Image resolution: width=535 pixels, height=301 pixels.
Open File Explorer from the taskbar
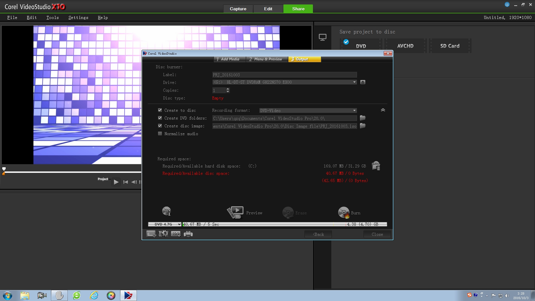point(25,295)
